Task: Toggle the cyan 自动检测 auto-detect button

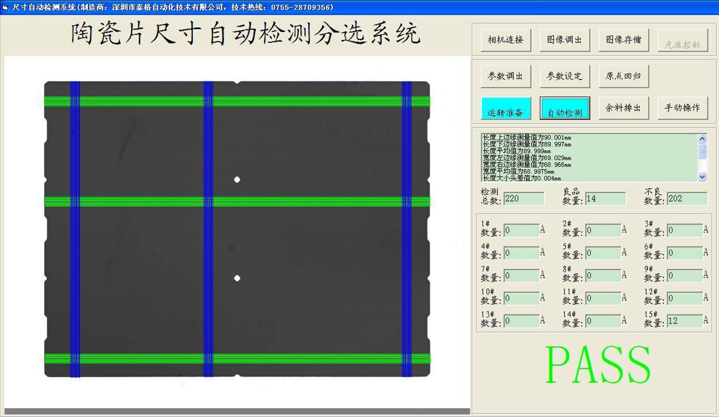Action: coord(565,108)
